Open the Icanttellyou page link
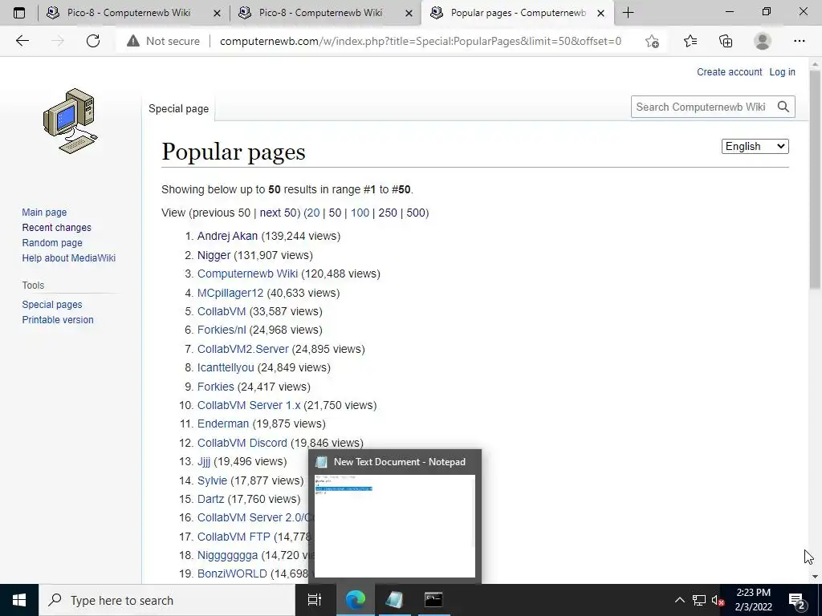 pyautogui.click(x=226, y=367)
